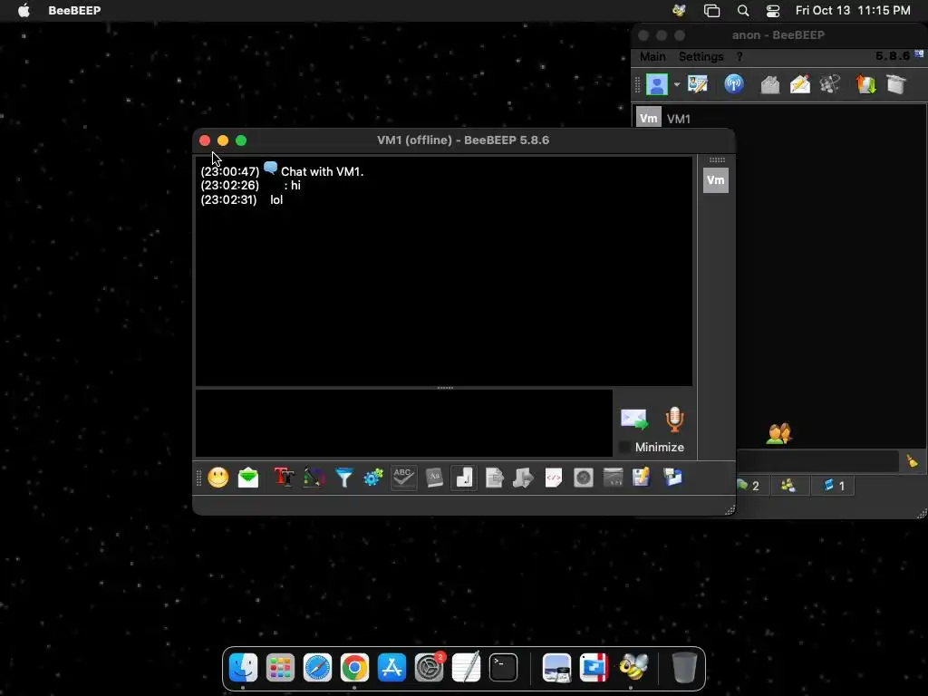The image size is (928, 696).
Task: Click the blue floppy folder icon
Action: tap(672, 477)
